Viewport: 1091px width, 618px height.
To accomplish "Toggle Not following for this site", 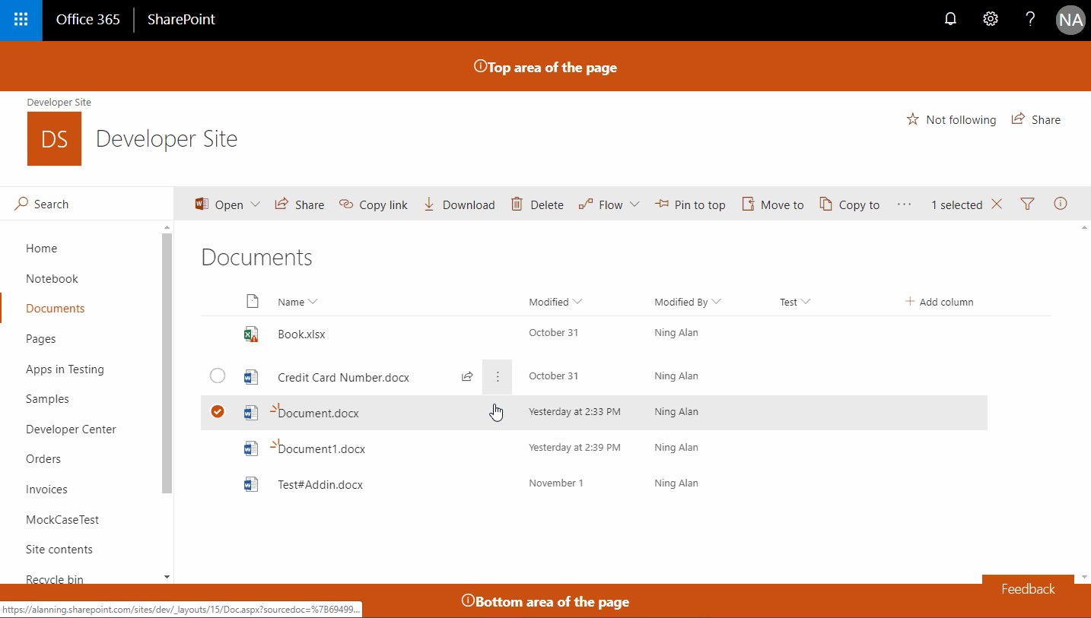I will coord(951,119).
